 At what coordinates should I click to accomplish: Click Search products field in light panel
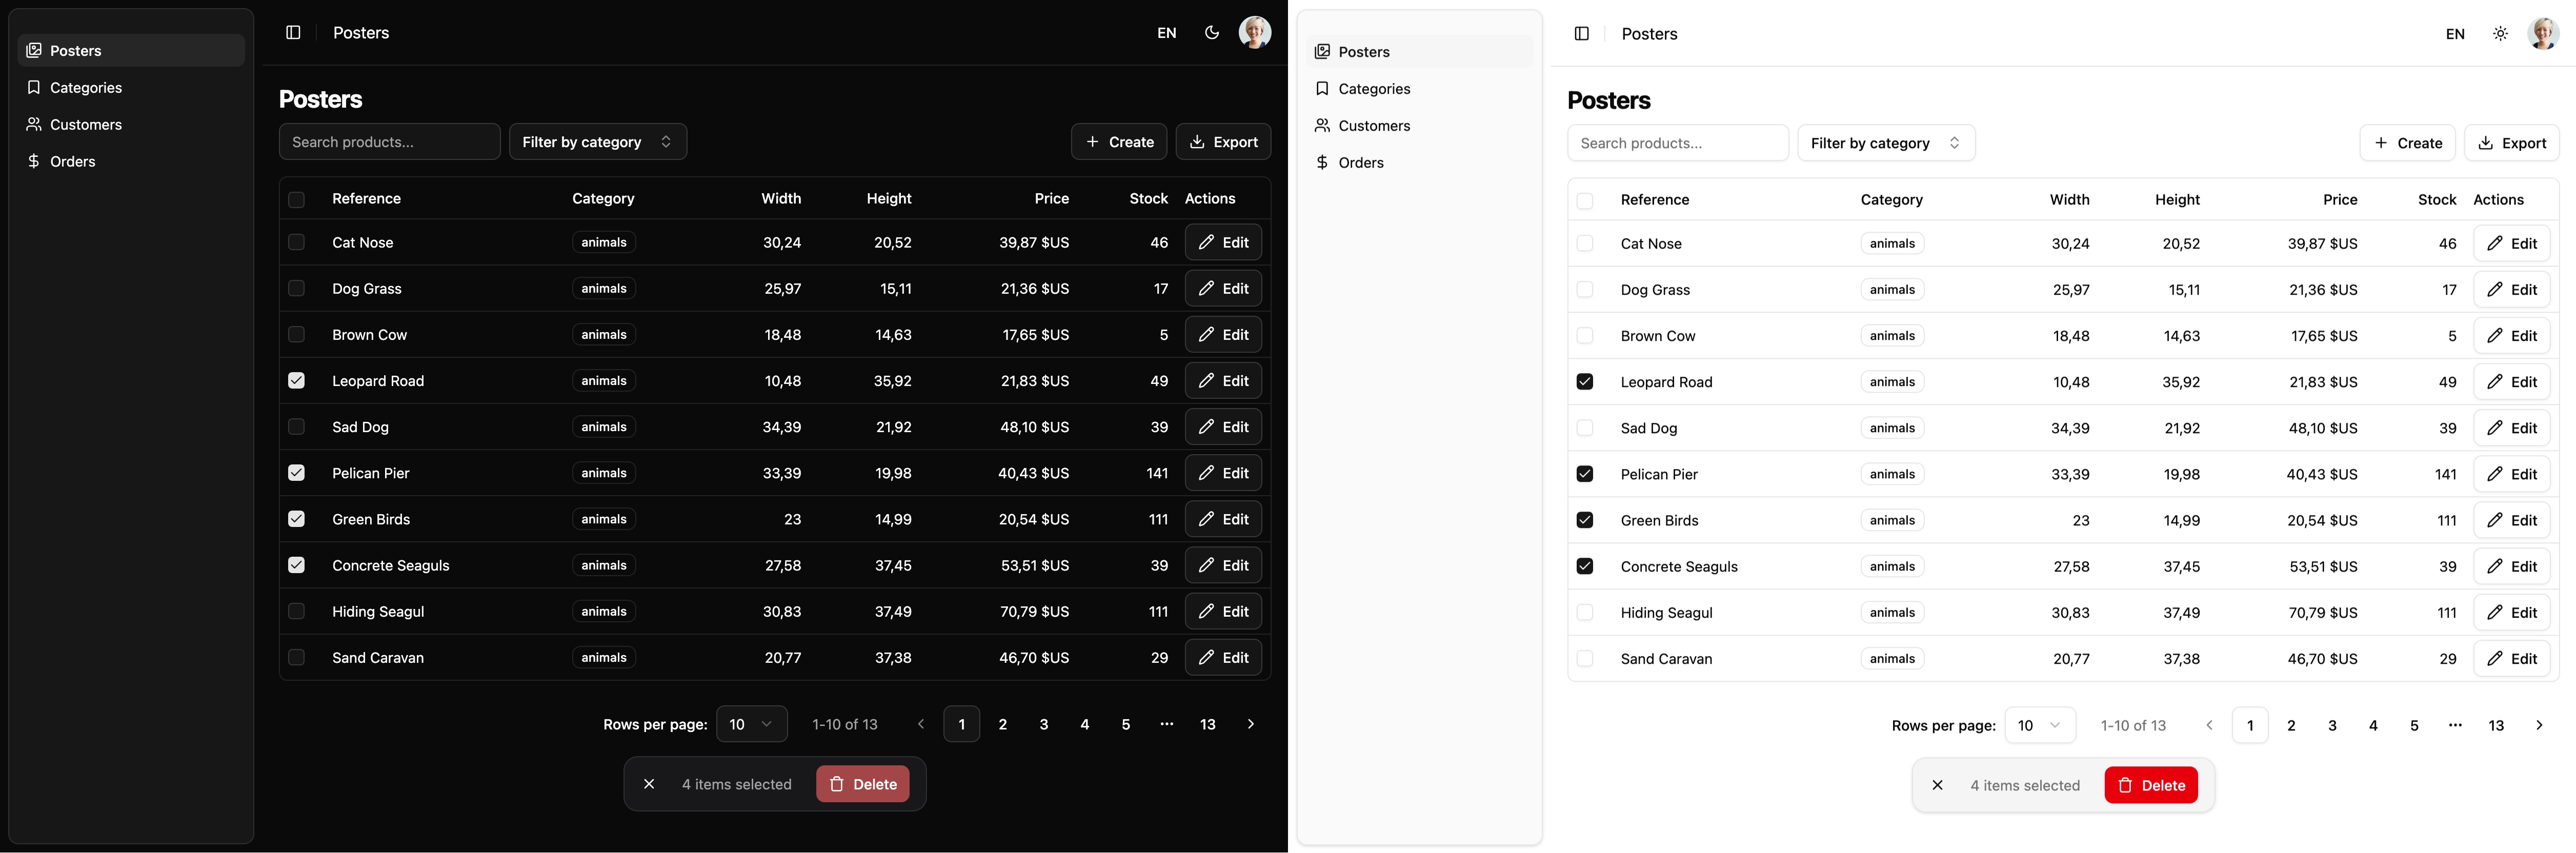(1677, 143)
